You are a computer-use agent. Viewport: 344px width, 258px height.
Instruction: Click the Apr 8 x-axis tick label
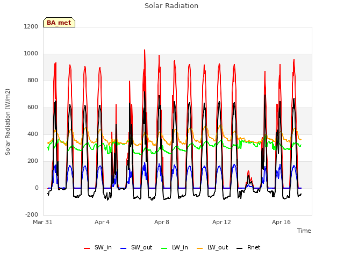click(162, 222)
